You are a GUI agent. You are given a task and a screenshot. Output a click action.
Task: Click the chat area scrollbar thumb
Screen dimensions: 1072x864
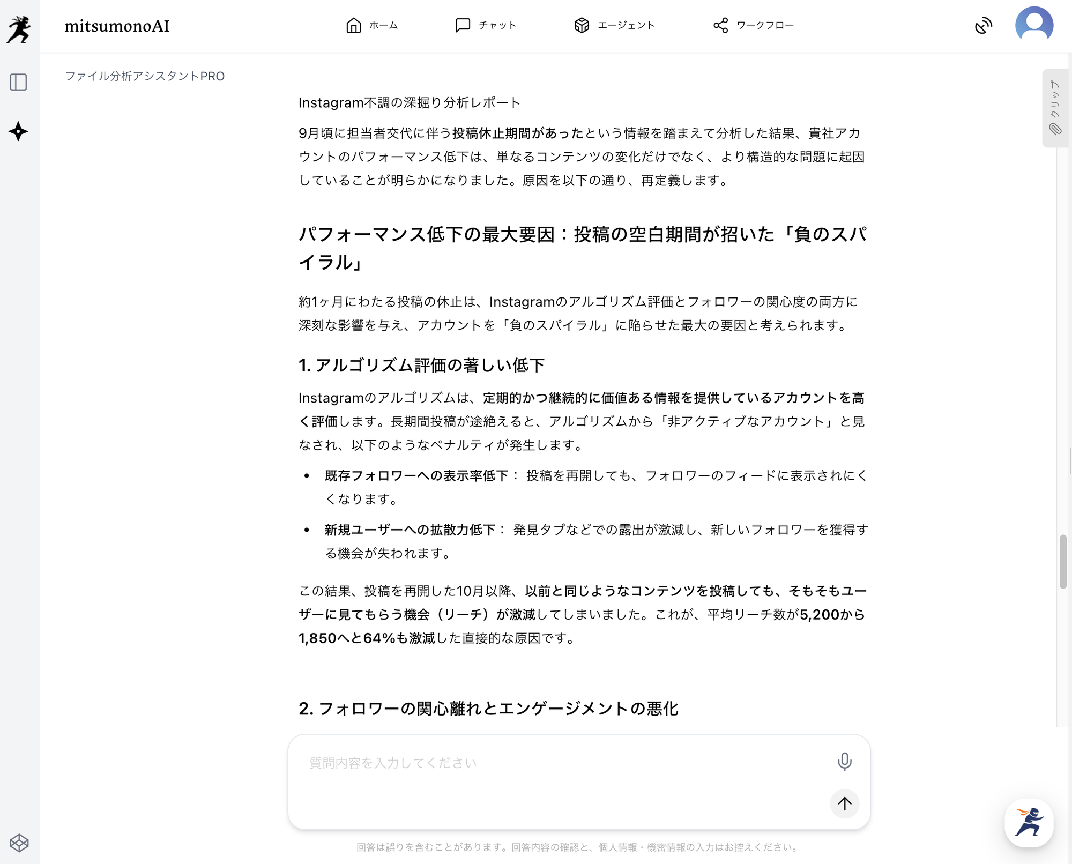tap(1063, 562)
